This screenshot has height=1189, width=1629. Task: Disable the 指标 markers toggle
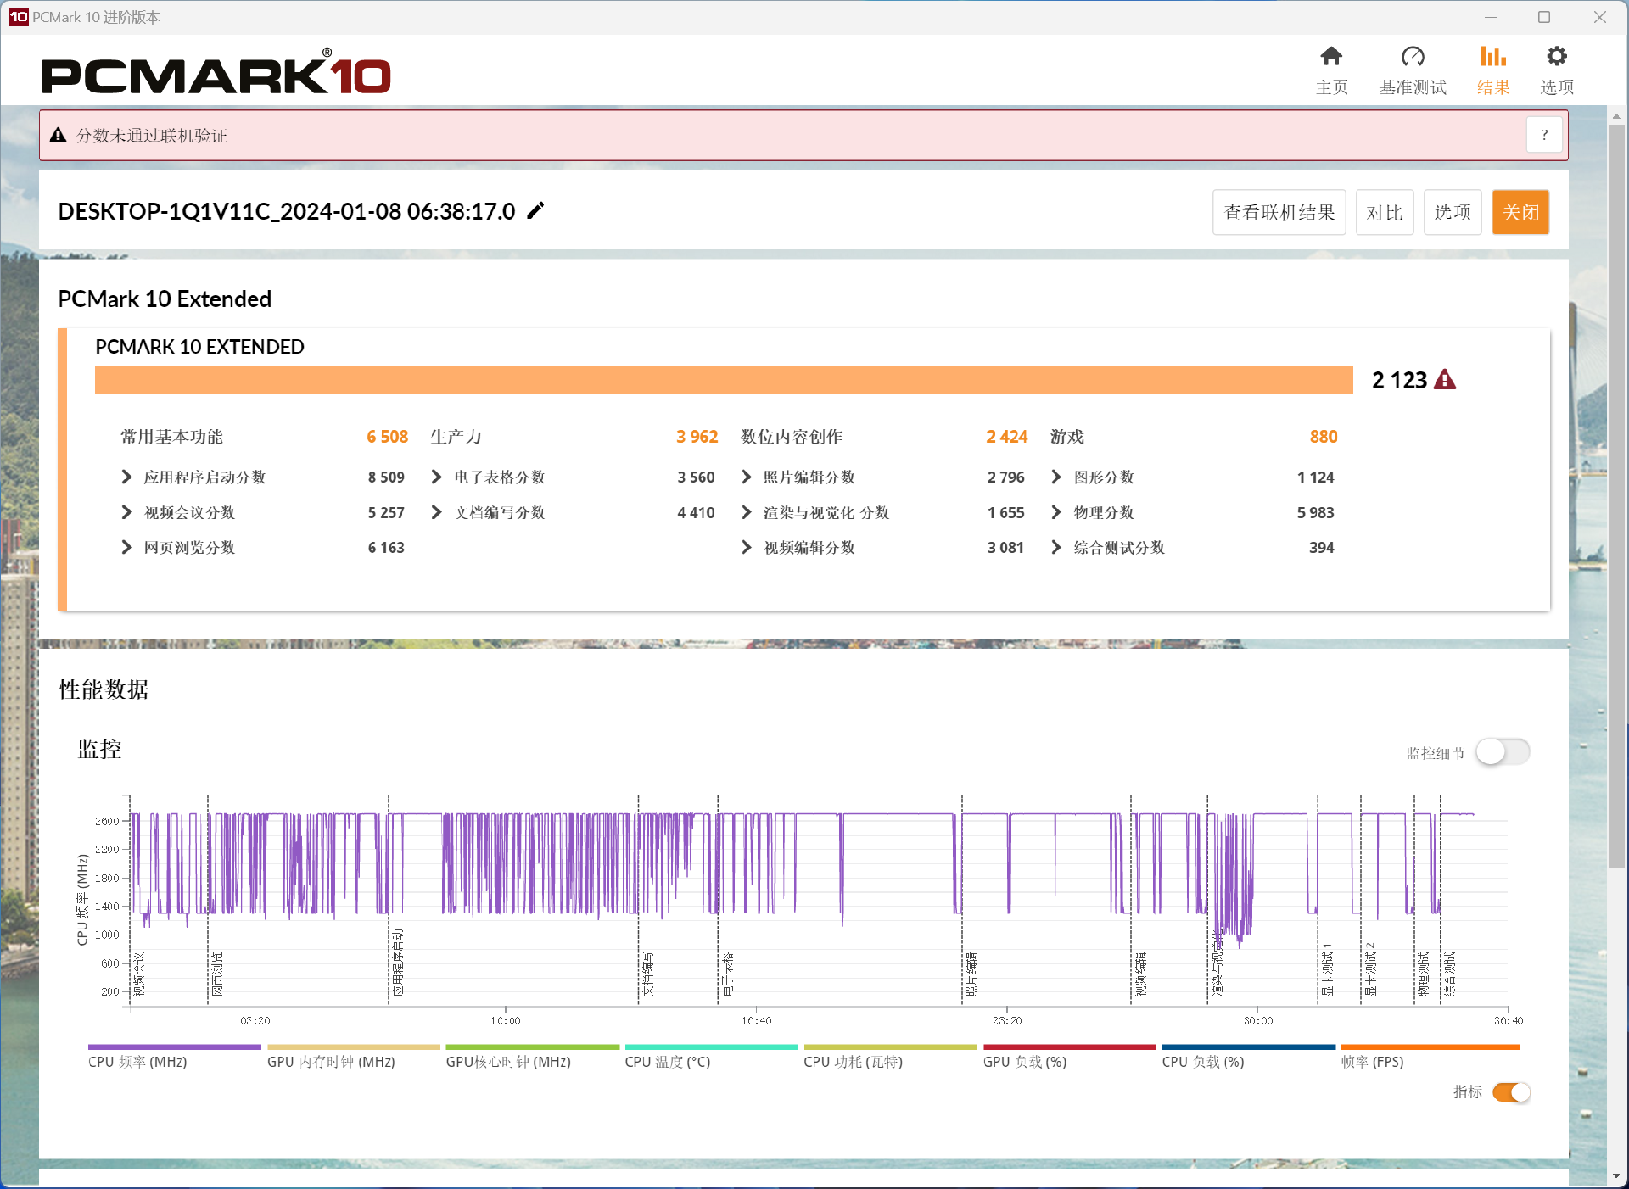(x=1511, y=1092)
